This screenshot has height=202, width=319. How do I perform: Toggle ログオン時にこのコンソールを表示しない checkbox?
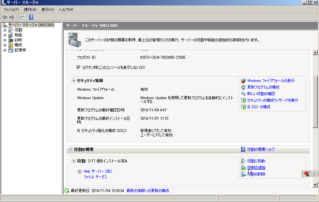79,67
